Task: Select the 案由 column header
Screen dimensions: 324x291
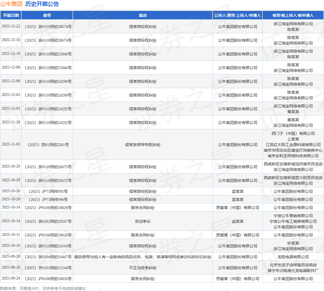Action: [x=143, y=15]
